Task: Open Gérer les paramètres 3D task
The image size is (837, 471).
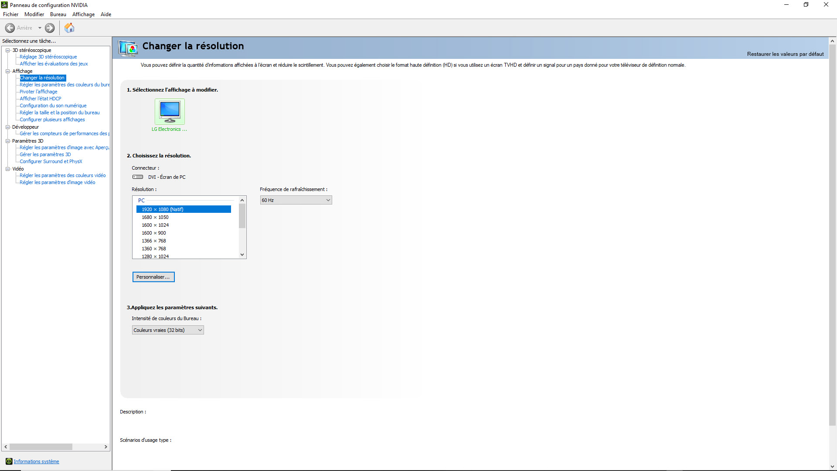Action: click(45, 154)
